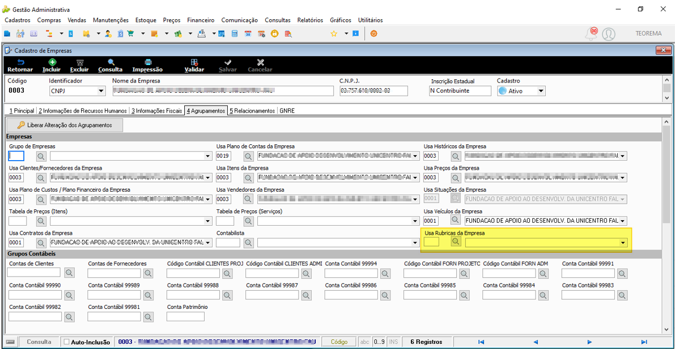The height and width of the screenshot is (349, 675).
Task: Click the orange padlock toolbar icon
Action: (274, 33)
